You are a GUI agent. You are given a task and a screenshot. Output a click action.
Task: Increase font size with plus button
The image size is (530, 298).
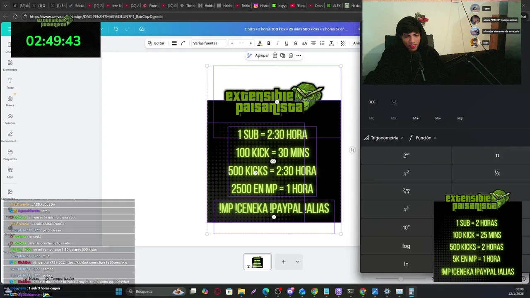pyautogui.click(x=251, y=43)
